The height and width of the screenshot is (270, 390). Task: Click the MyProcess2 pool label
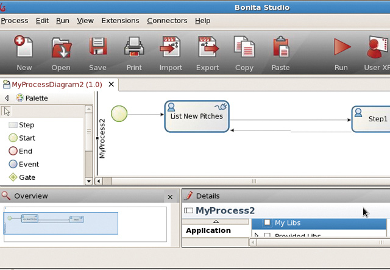(x=102, y=138)
